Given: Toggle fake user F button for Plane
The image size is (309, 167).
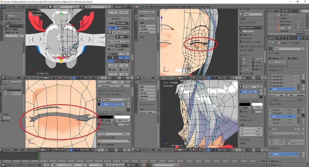Looking at the screenshot, I should tap(303, 49).
